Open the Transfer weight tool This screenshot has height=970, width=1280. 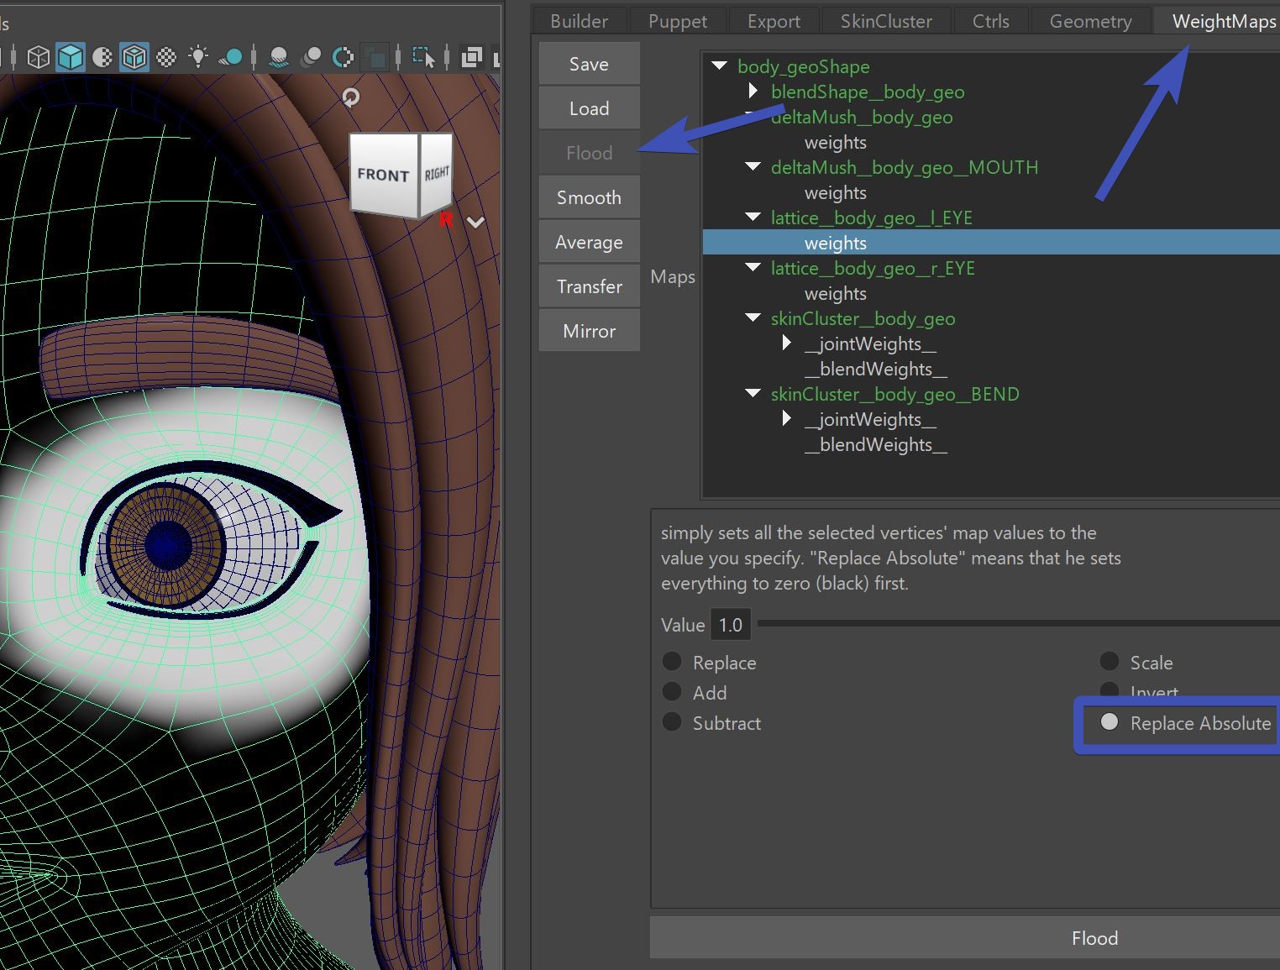coord(589,286)
